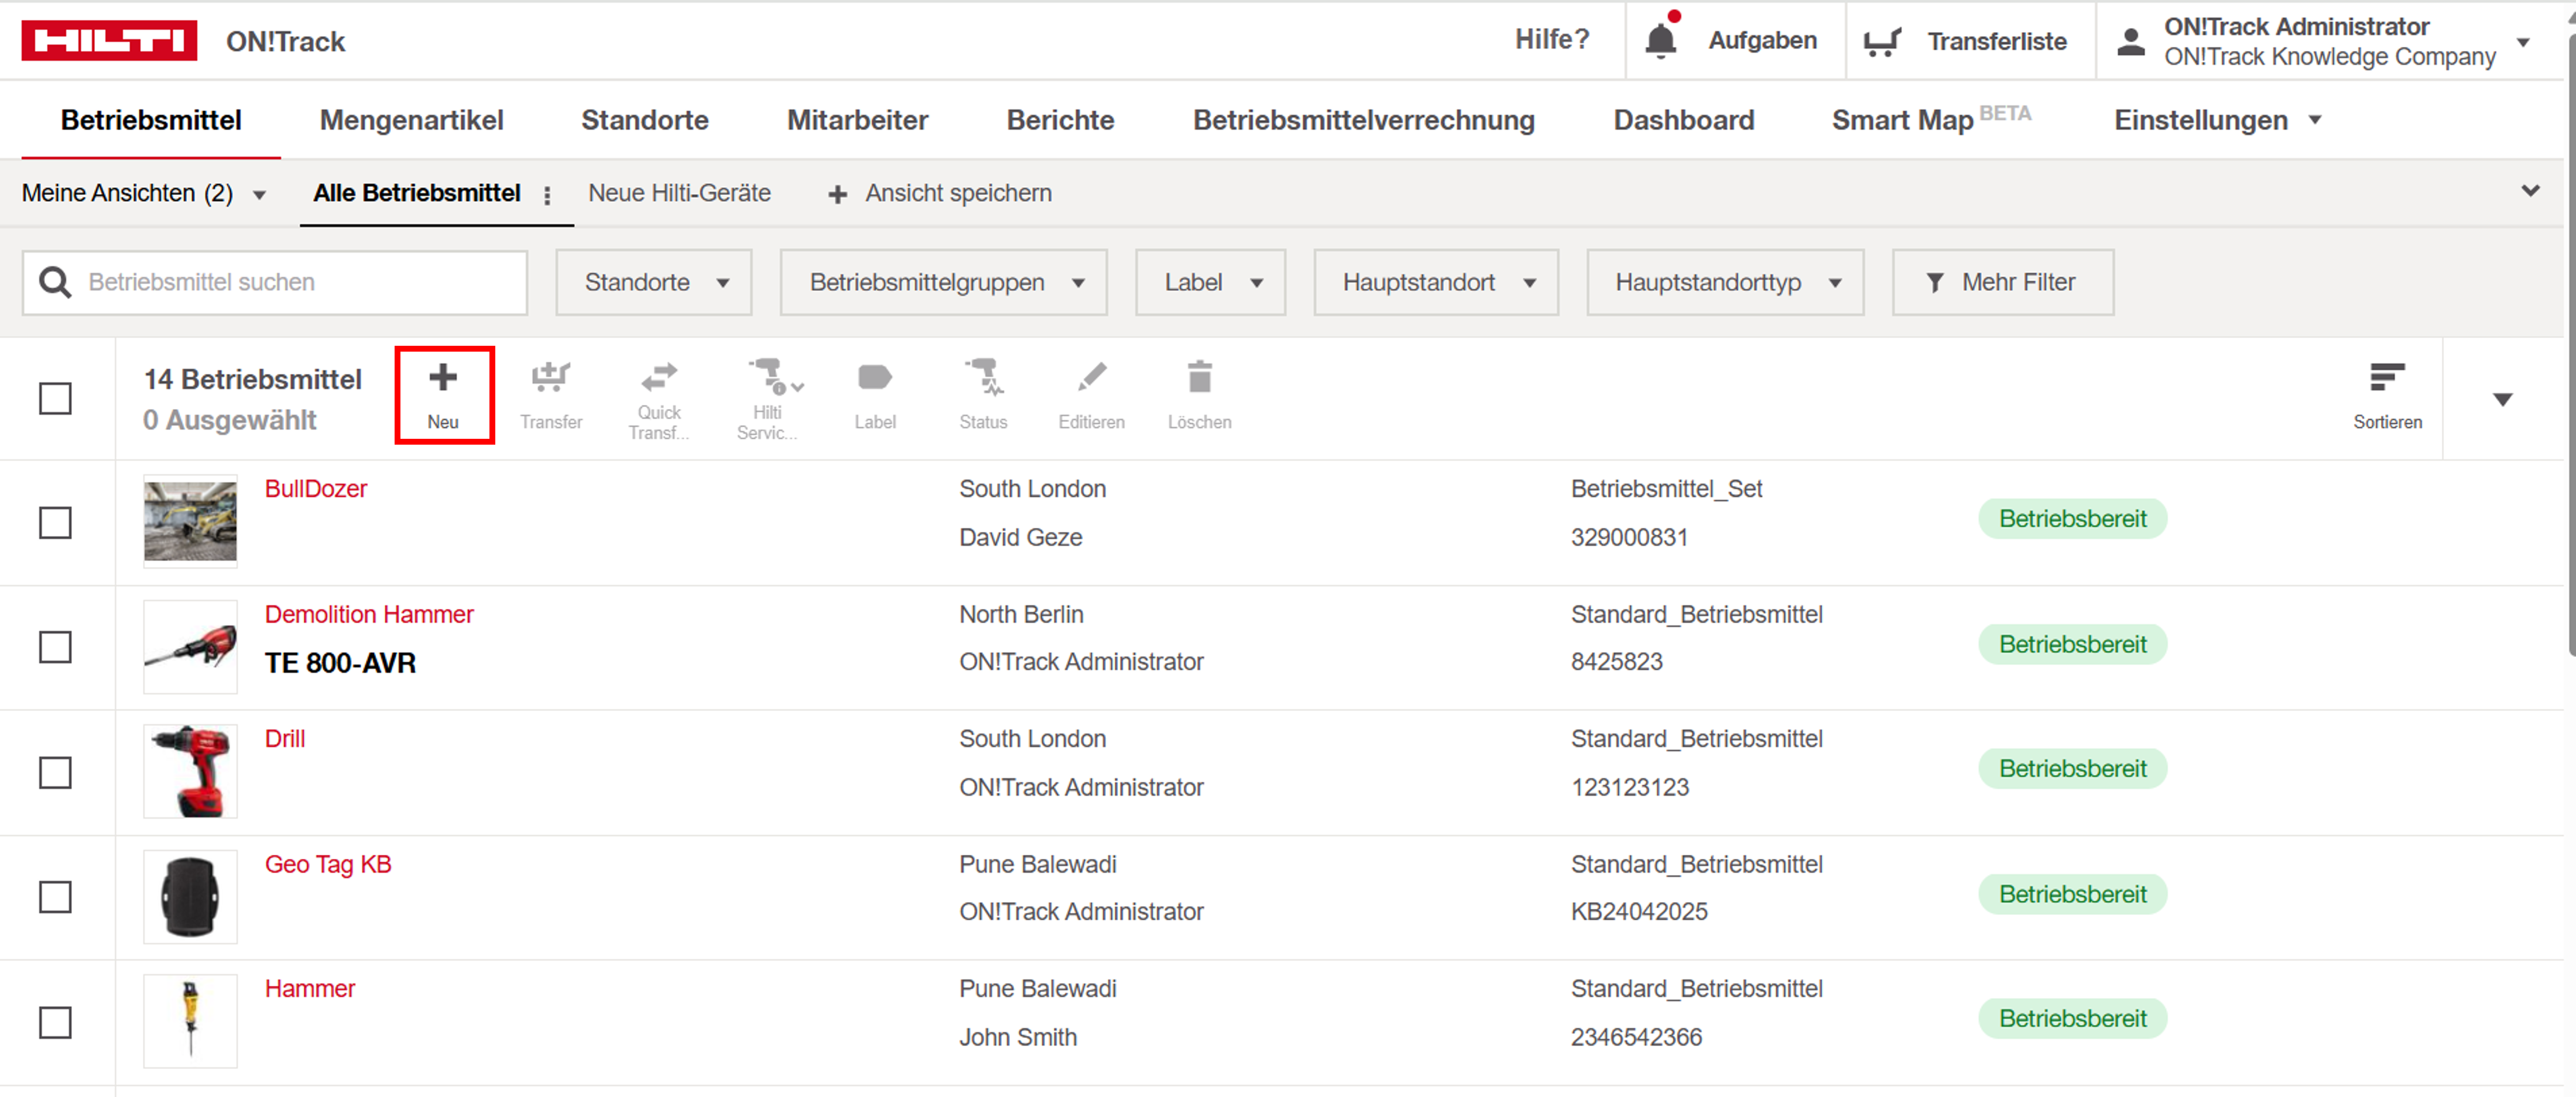Click the TE 800-AVR model text

coord(340,663)
